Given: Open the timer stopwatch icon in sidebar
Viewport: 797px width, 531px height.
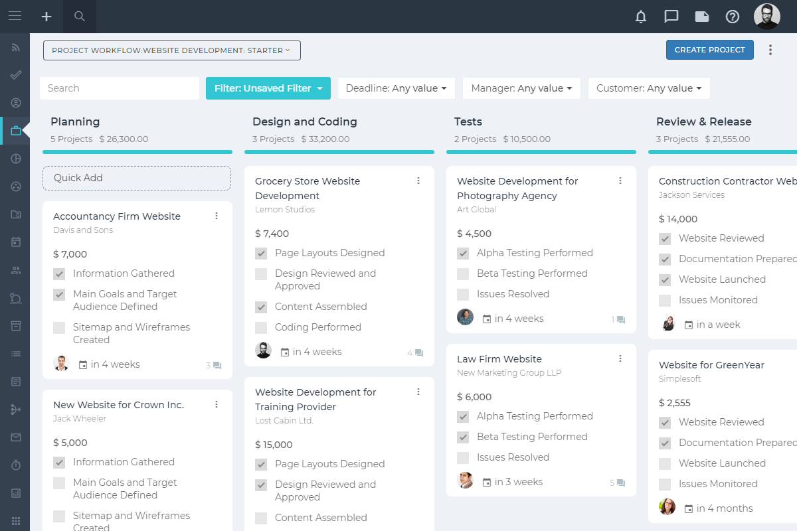Looking at the screenshot, I should (16, 465).
